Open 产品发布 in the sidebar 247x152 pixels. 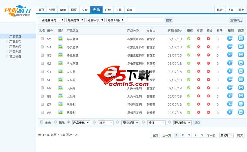point(15,41)
